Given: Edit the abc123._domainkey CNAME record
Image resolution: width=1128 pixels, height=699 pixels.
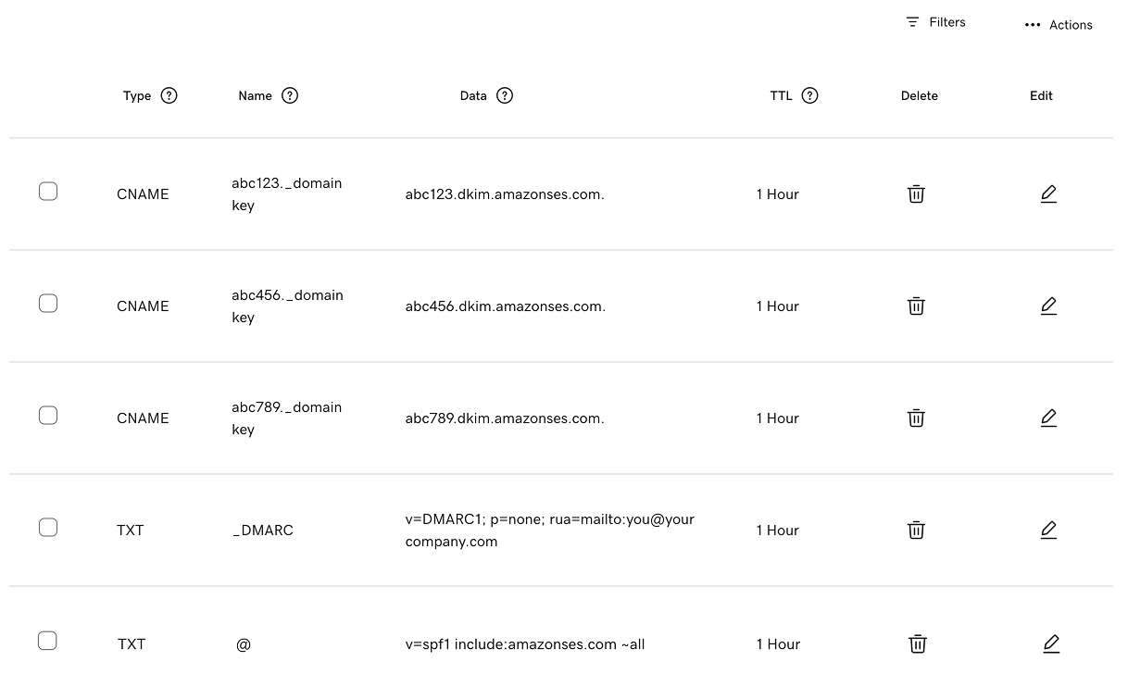Looking at the screenshot, I should point(1048,194).
